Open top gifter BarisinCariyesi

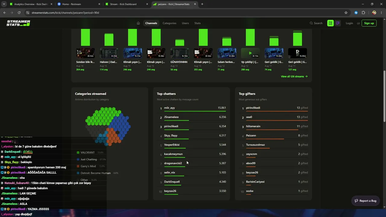coord(255,182)
